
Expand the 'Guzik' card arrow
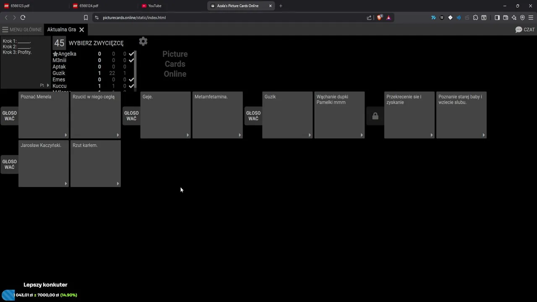[x=310, y=135]
